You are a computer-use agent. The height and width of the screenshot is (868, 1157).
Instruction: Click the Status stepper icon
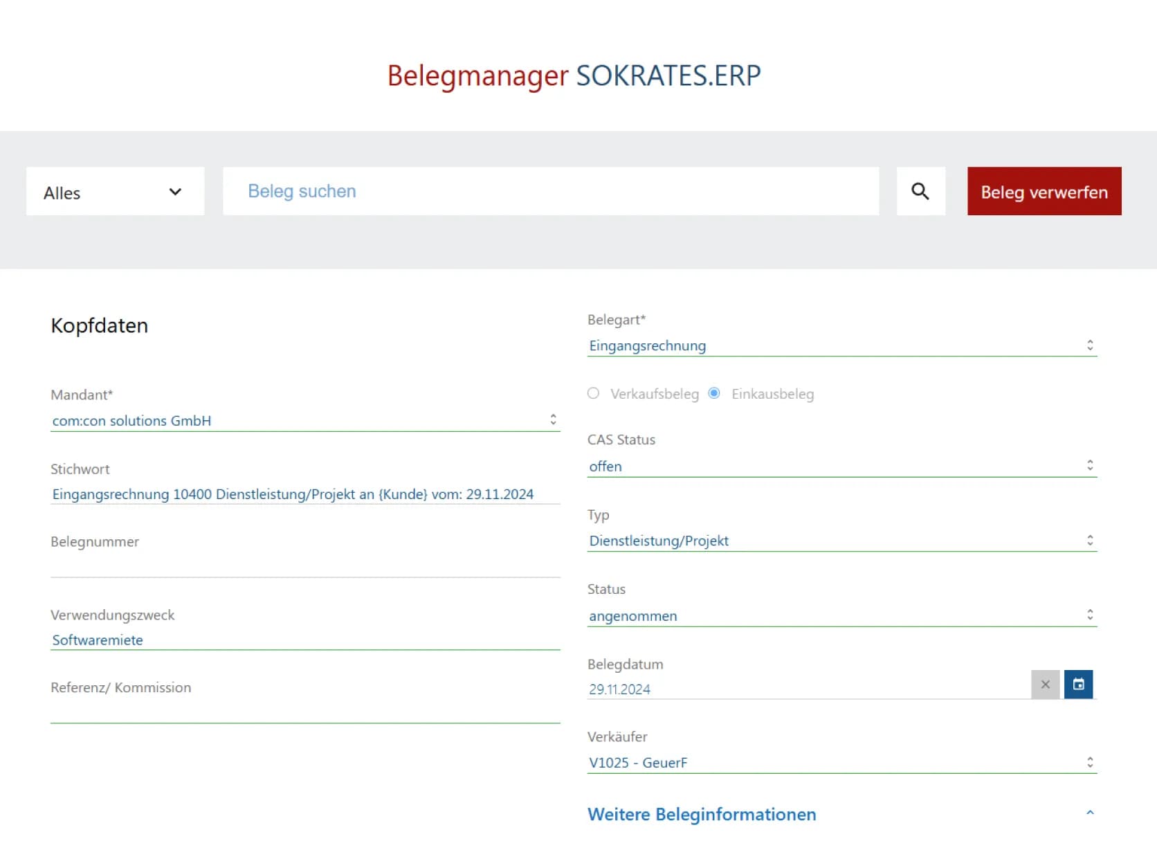[x=1090, y=614]
